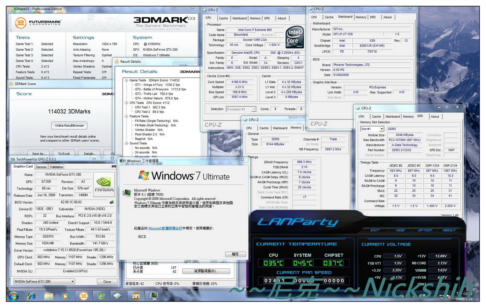486x308 pixels.
Task: Open About tab in CPU-Z SPD window
Action: pos(435,117)
